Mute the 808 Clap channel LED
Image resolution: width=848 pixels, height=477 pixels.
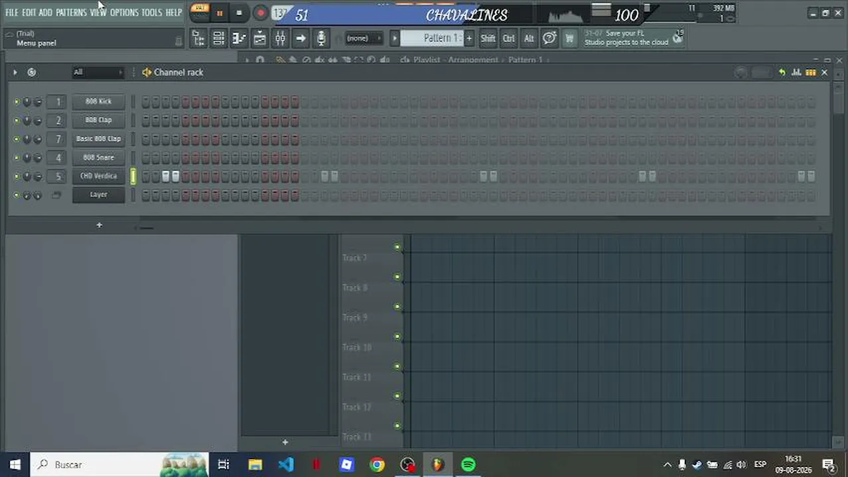point(17,120)
